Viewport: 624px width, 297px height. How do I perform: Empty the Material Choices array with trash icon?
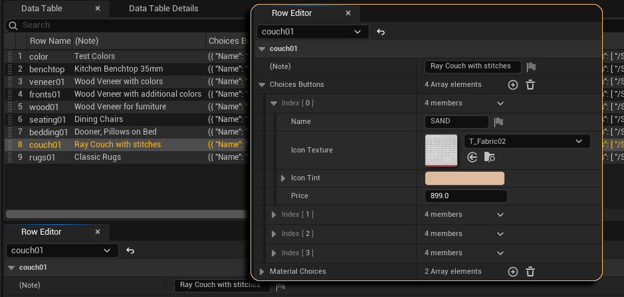530,272
